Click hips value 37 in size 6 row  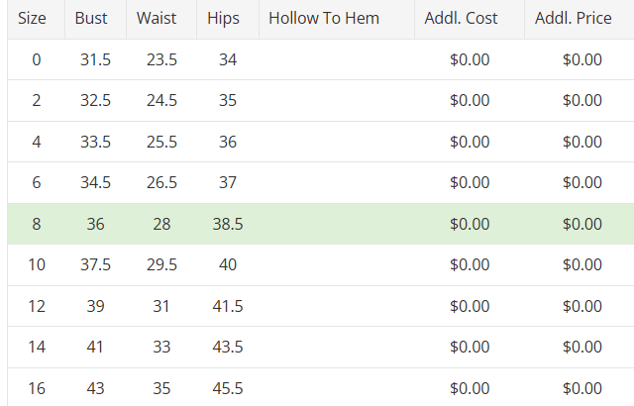click(228, 183)
